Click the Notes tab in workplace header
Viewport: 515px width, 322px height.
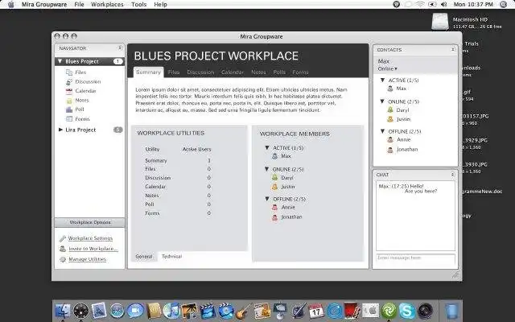pos(258,72)
